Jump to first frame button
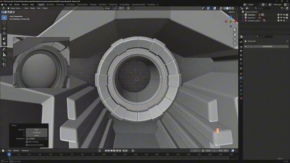The height and width of the screenshot is (163, 290). [x=106, y=151]
